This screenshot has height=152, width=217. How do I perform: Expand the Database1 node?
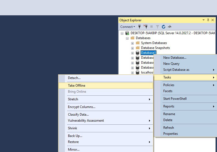click(x=132, y=53)
